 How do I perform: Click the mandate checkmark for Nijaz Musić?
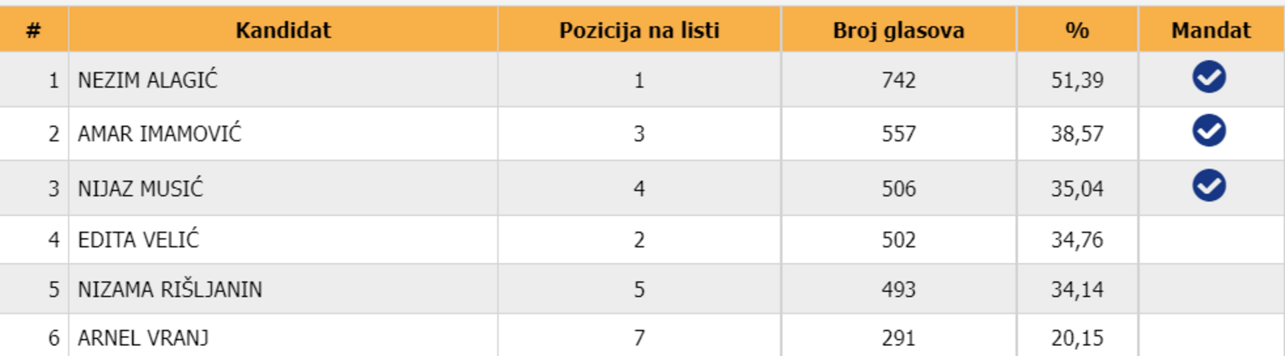pos(1209,185)
